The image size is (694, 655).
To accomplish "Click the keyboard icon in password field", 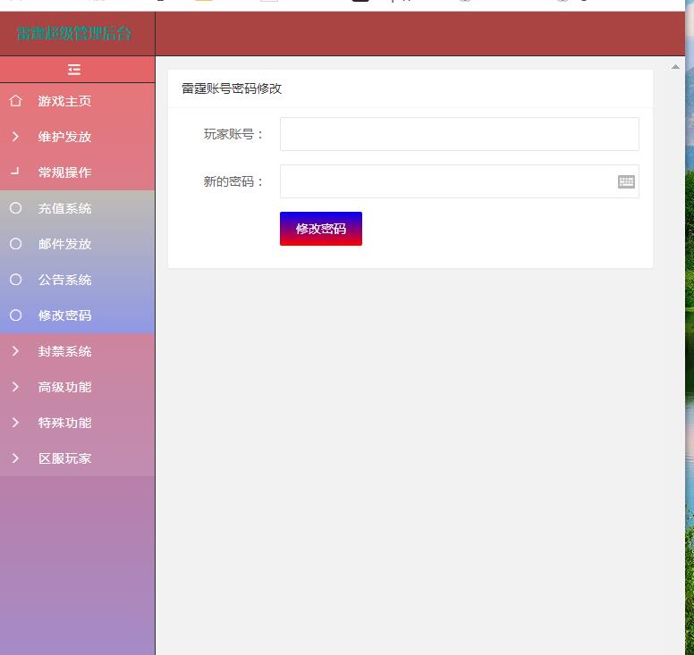I will point(626,181).
